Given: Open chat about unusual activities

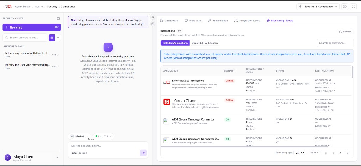Looking at the screenshot, I should pos(32,55).
